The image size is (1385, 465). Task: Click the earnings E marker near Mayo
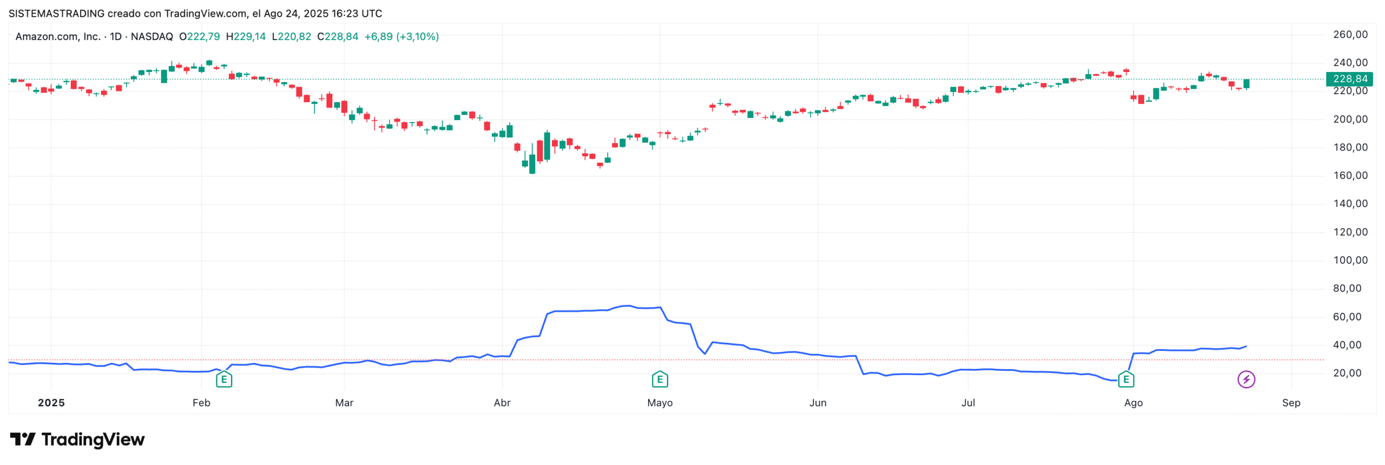[x=659, y=380]
